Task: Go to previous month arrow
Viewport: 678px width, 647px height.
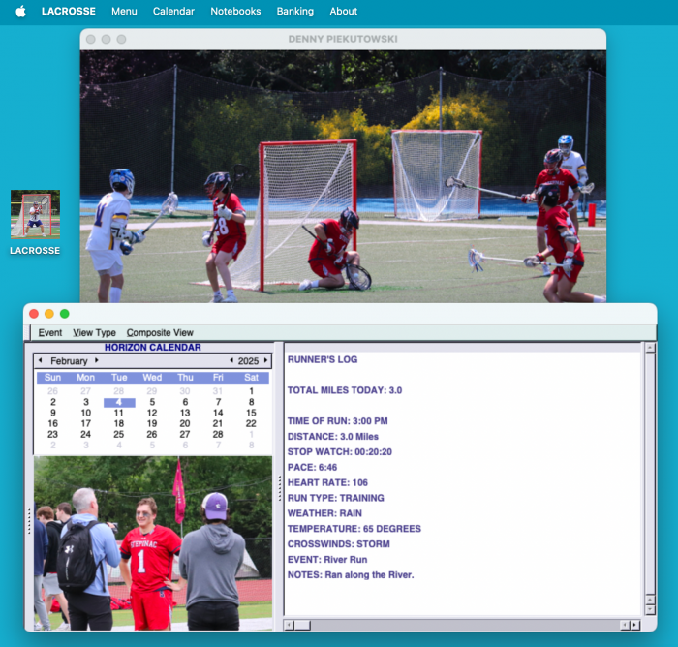Action: point(40,360)
